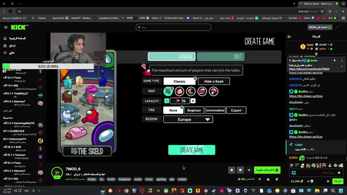Select the None tag option
The width and height of the screenshot is (347, 195).
click(173, 110)
